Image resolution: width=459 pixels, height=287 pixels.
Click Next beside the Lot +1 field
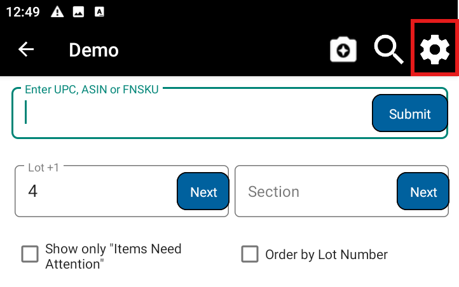[203, 192]
